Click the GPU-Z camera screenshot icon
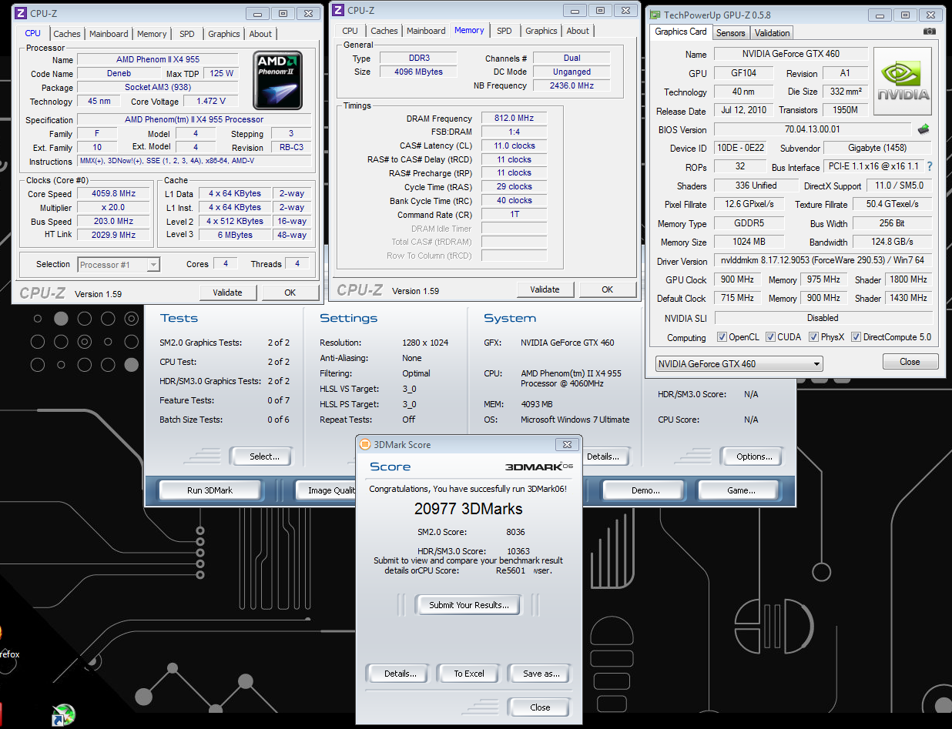This screenshot has height=729, width=952. coord(930,32)
